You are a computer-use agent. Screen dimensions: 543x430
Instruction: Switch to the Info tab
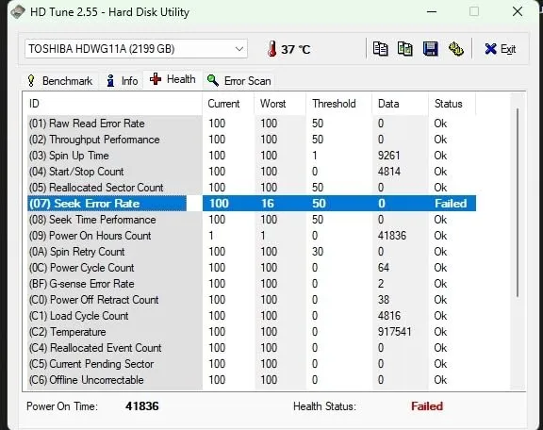coord(123,81)
